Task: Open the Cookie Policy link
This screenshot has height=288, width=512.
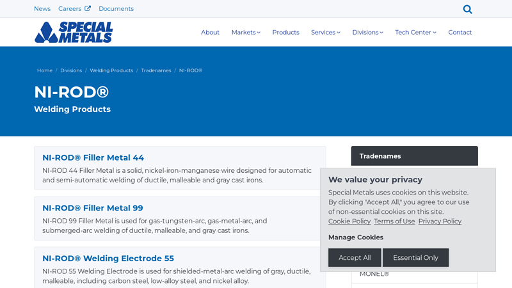Action: point(349,221)
